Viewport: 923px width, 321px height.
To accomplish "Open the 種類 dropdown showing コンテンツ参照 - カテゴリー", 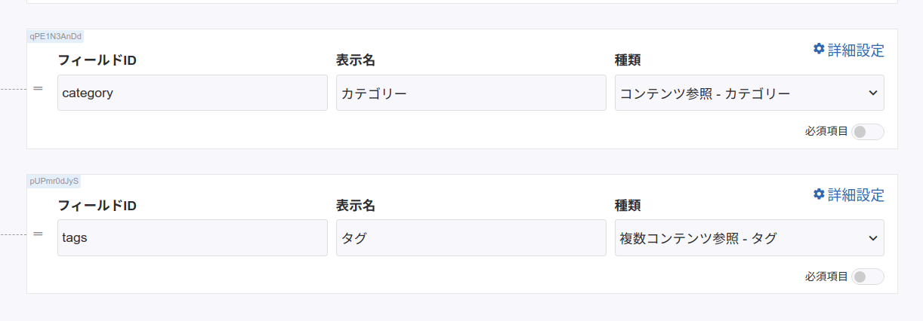I will click(x=740, y=93).
